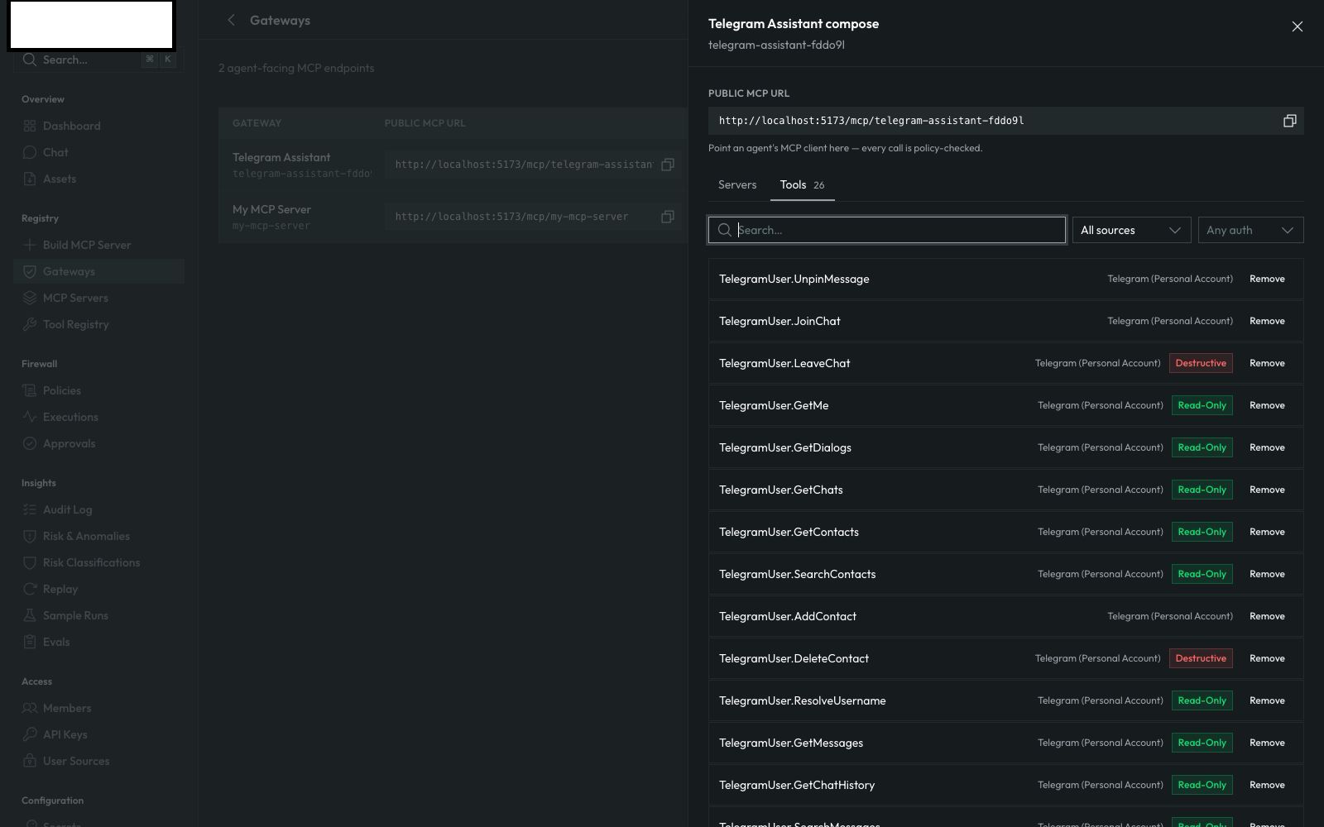Screen dimensions: 1324x827
Task: Open the Any auth dropdown
Action: click(1250, 230)
